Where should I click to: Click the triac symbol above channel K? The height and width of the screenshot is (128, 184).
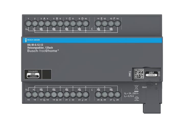(x=98, y=90)
